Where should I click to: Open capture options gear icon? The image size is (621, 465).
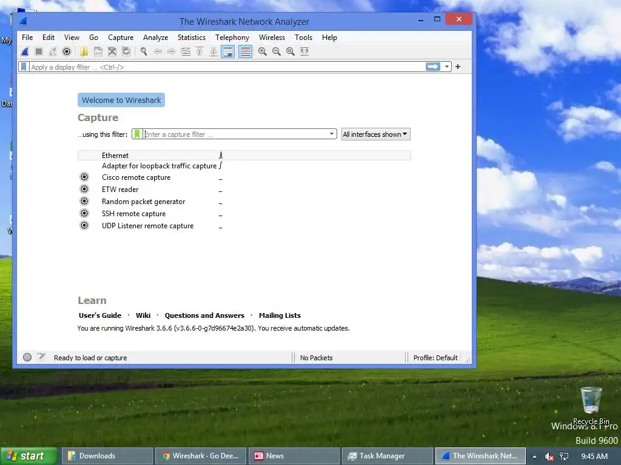click(x=67, y=51)
